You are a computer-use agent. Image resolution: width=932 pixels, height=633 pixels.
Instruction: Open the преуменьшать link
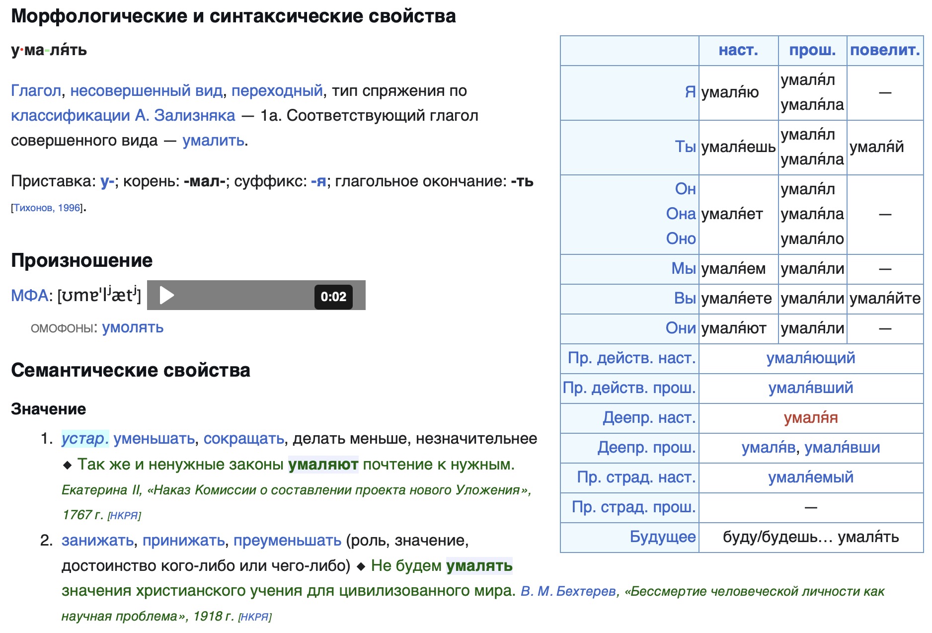click(287, 541)
